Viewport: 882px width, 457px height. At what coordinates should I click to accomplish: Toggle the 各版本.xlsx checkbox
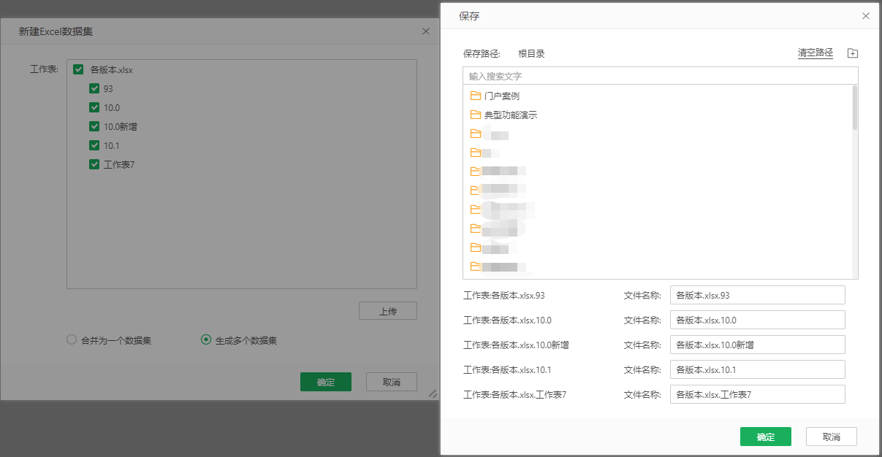pos(78,70)
